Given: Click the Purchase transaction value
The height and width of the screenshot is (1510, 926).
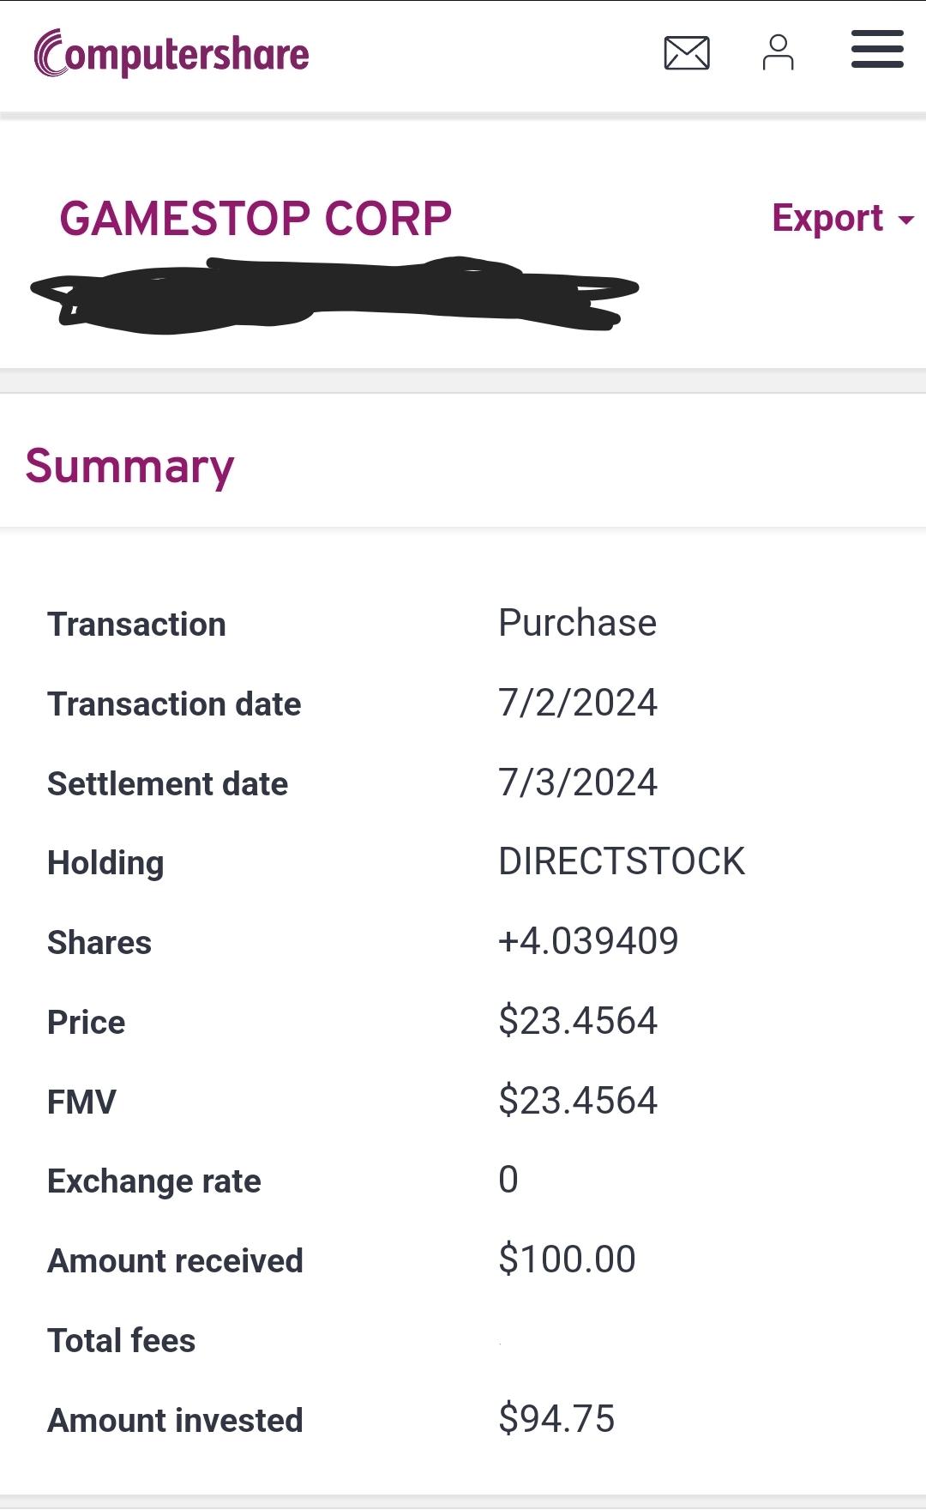Looking at the screenshot, I should [577, 623].
